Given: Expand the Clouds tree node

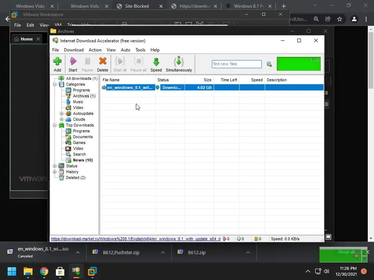Looking at the screenshot, I should [61, 119].
